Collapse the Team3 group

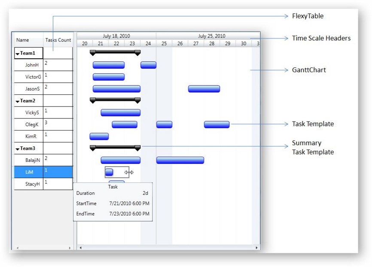[18, 149]
